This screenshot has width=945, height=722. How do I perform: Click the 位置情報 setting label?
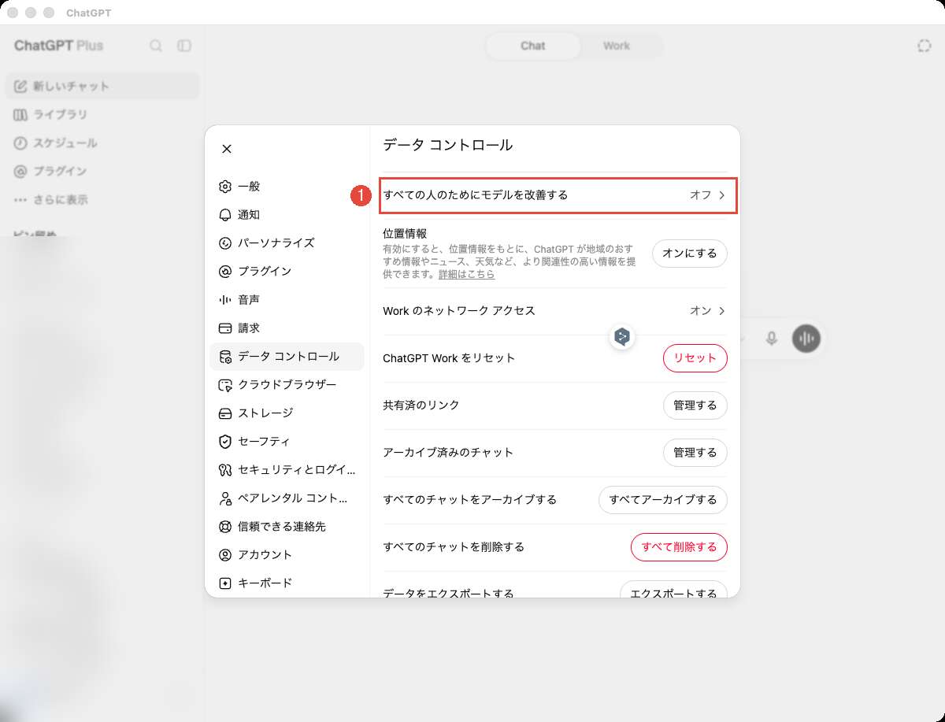coord(405,234)
